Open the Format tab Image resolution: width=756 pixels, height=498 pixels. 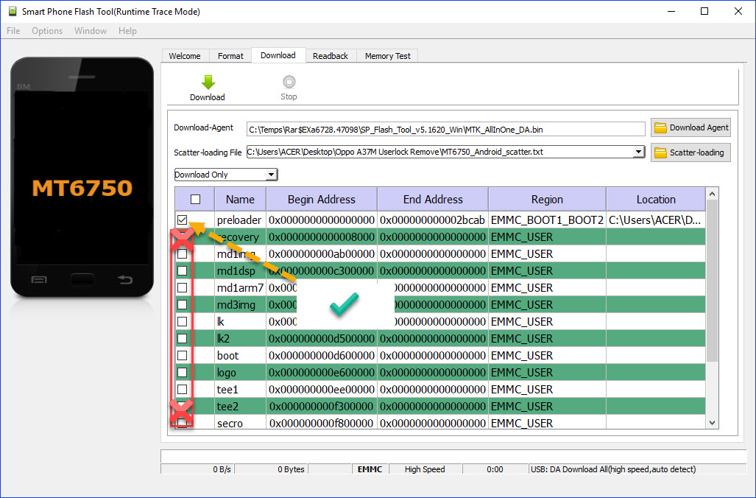(x=230, y=56)
